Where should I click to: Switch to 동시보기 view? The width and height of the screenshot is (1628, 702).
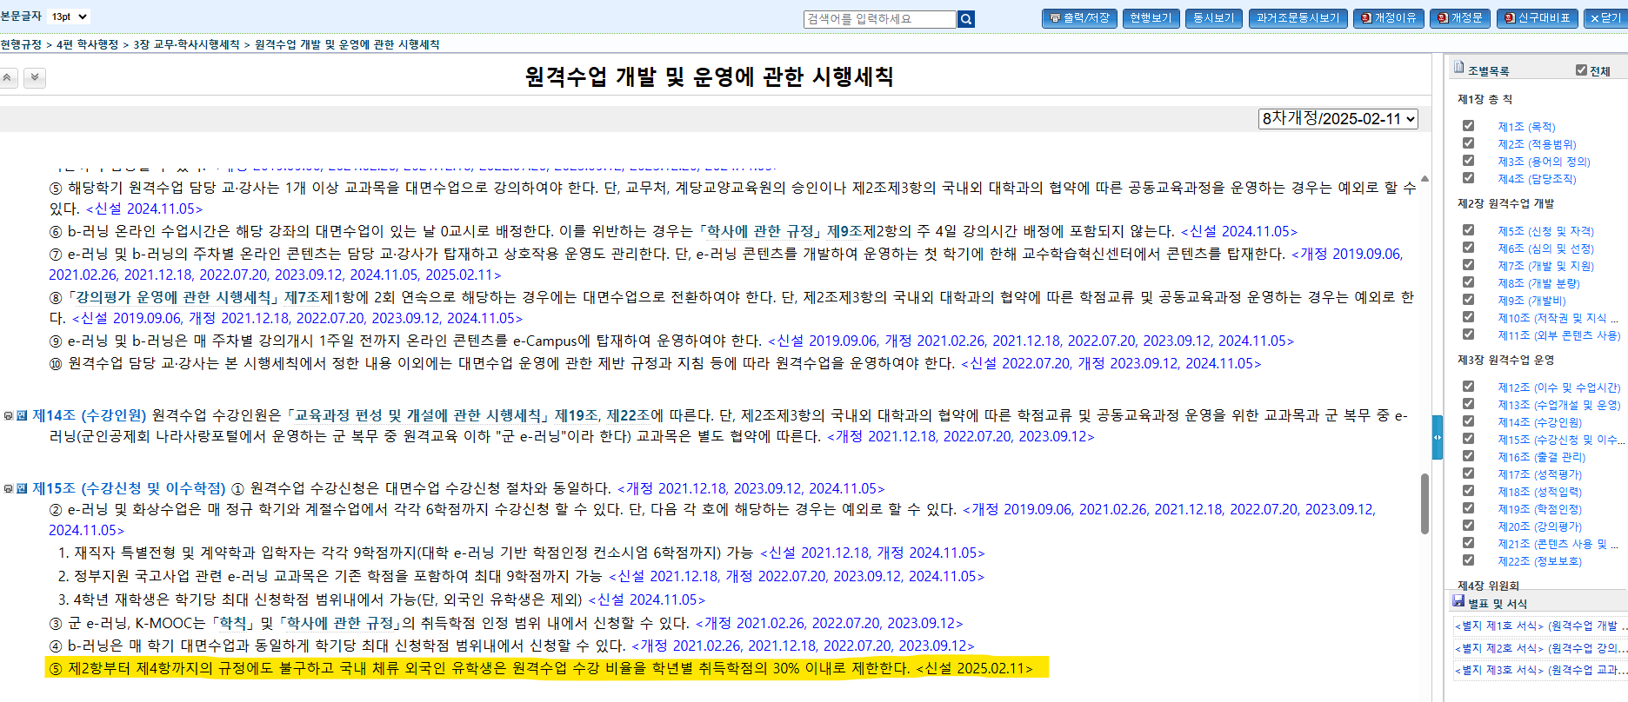pos(1213,18)
